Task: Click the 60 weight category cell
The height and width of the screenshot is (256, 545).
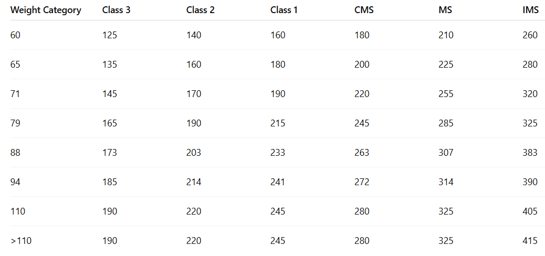Action: [x=16, y=35]
